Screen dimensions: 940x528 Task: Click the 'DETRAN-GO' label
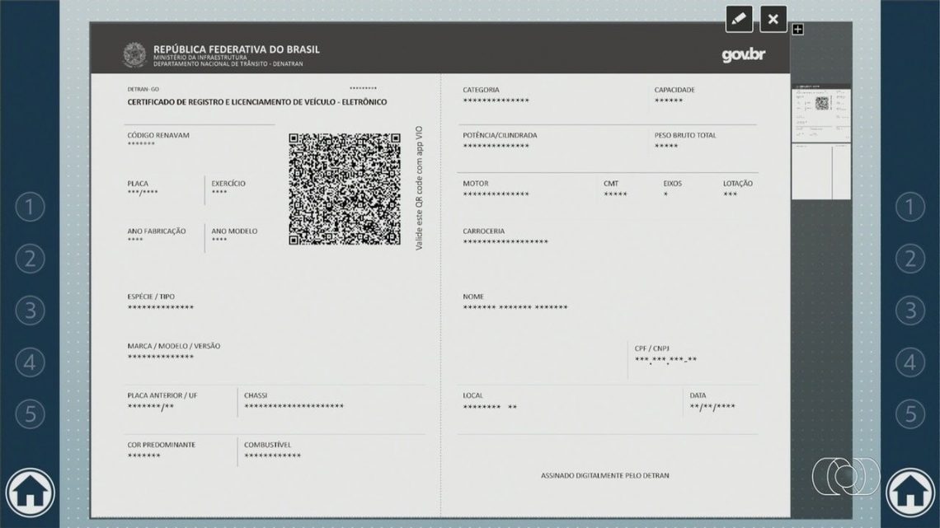(143, 89)
